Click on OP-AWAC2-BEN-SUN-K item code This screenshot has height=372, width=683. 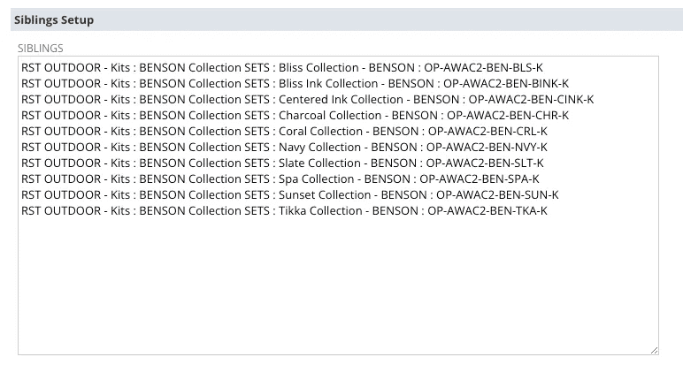(497, 195)
